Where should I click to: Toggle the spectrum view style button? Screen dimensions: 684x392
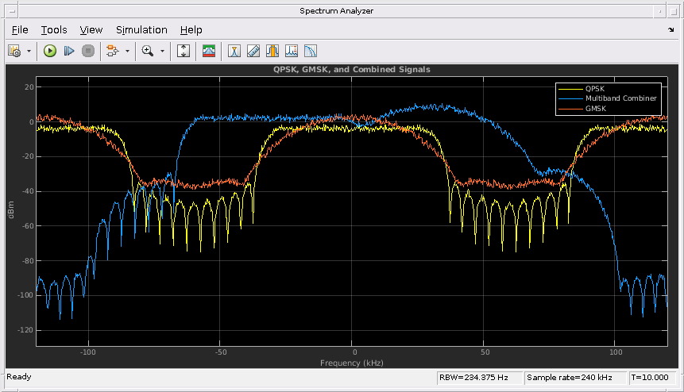[x=209, y=51]
